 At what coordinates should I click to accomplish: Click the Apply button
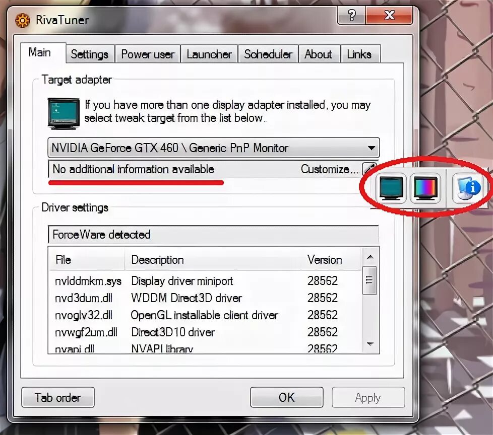(x=368, y=397)
